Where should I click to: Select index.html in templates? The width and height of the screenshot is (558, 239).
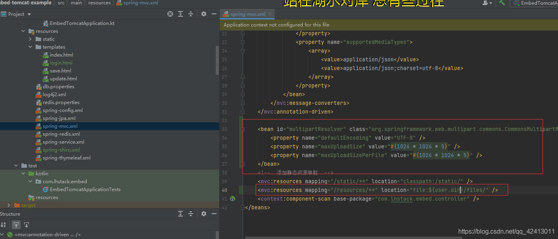pos(61,55)
